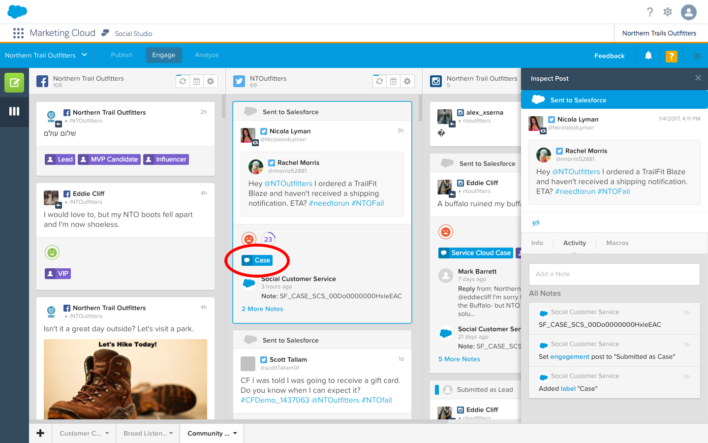Click label link in Added label note
The image size is (708, 443).
(568, 389)
